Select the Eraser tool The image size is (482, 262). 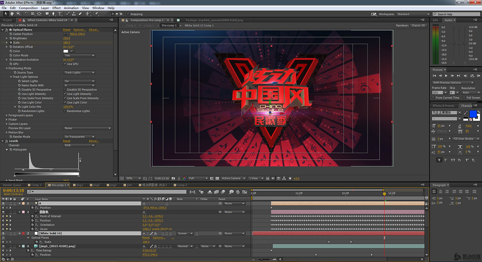tap(80, 14)
